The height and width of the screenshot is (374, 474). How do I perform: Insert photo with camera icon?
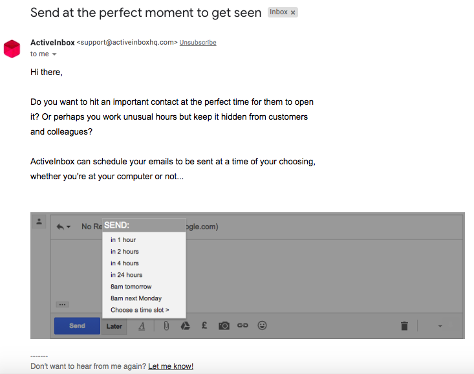click(x=224, y=326)
